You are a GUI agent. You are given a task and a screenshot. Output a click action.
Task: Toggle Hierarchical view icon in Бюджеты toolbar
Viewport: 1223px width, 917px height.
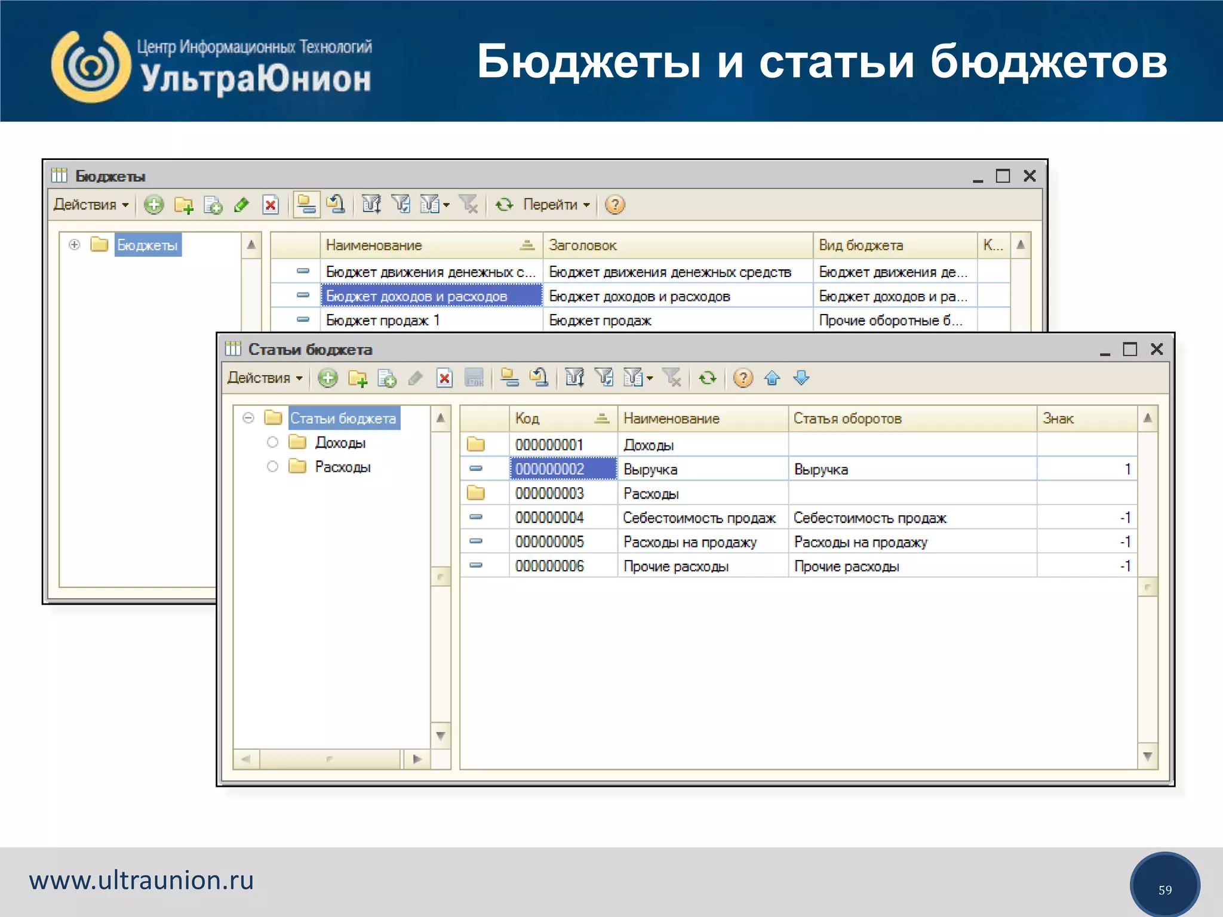point(306,205)
